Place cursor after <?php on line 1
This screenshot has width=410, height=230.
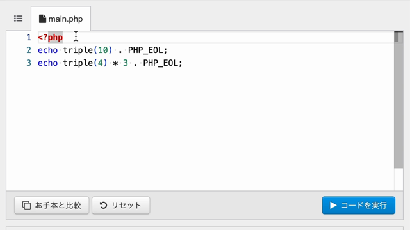tap(63, 38)
